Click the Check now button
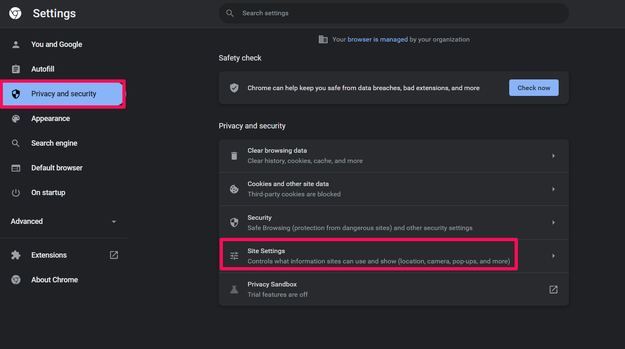This screenshot has height=349, width=625. click(x=534, y=88)
